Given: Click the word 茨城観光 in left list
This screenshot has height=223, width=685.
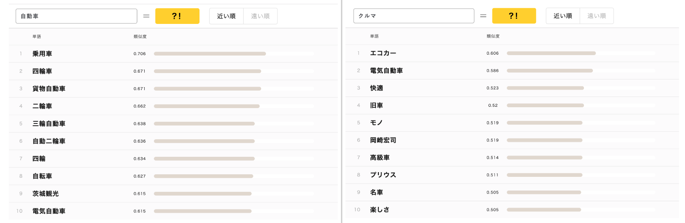Looking at the screenshot, I should (x=45, y=194).
